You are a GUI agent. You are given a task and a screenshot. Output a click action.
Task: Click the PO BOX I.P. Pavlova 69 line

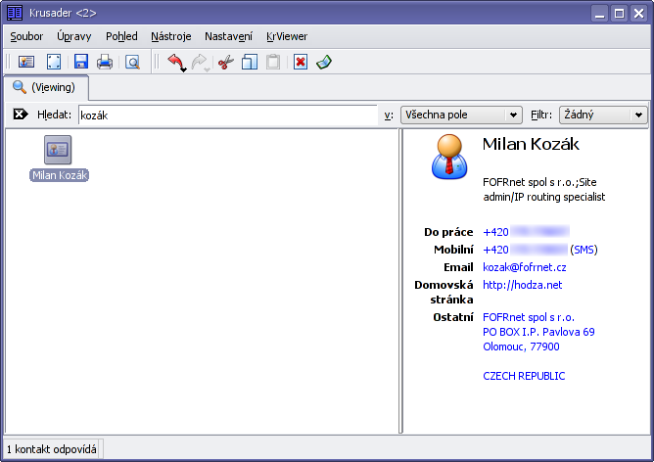(x=538, y=332)
